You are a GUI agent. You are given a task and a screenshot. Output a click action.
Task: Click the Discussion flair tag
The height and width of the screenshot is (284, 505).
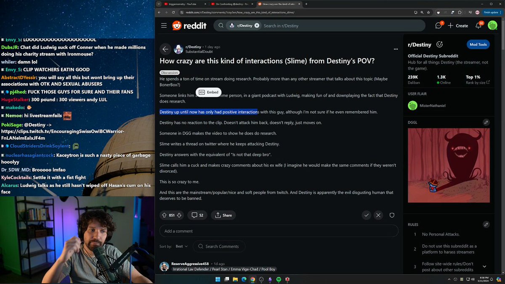click(x=170, y=73)
